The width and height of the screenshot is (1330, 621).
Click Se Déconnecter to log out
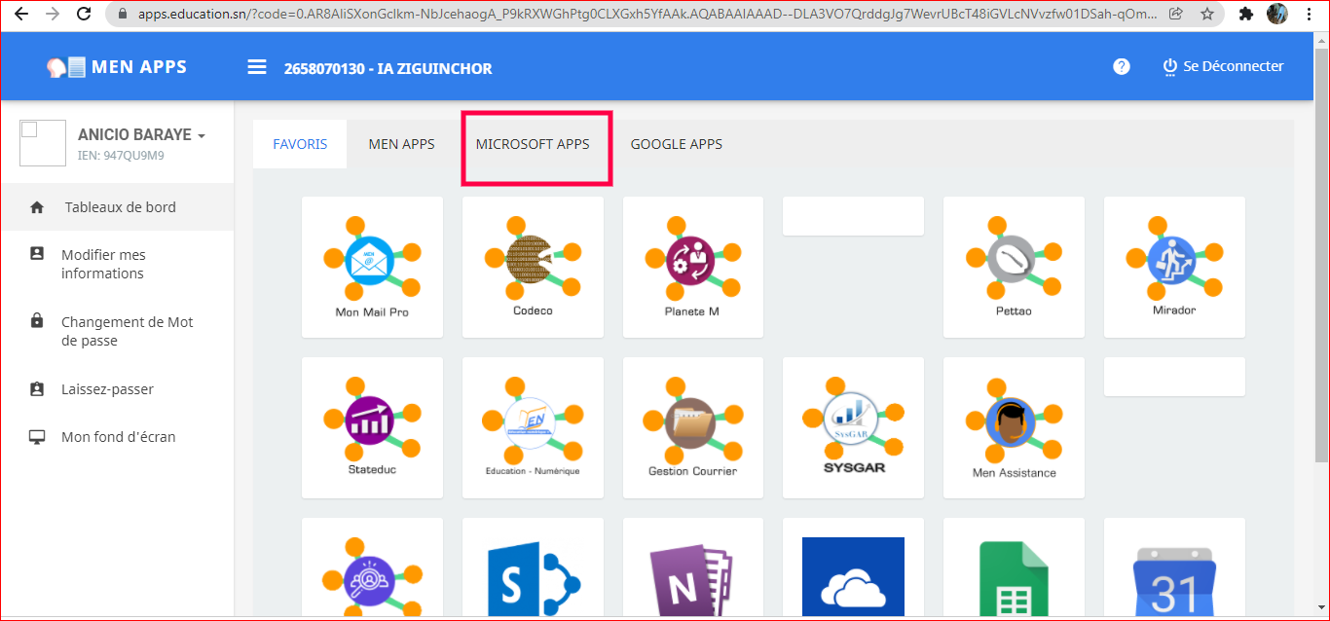1223,66
